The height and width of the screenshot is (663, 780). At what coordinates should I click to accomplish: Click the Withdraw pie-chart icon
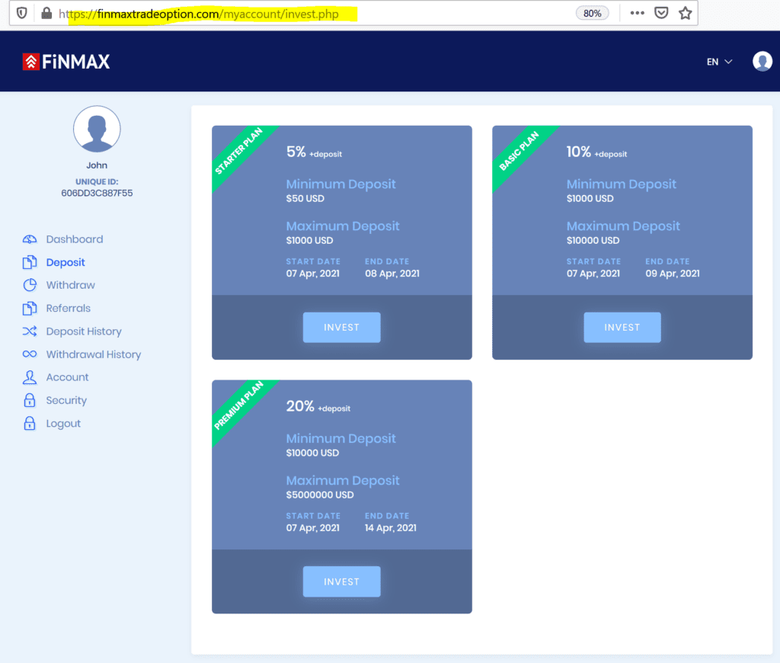tap(30, 285)
